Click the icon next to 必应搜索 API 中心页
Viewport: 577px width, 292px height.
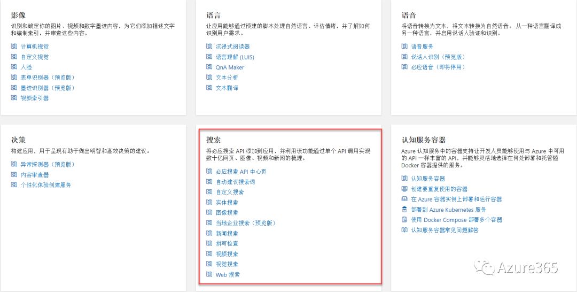pos(209,172)
